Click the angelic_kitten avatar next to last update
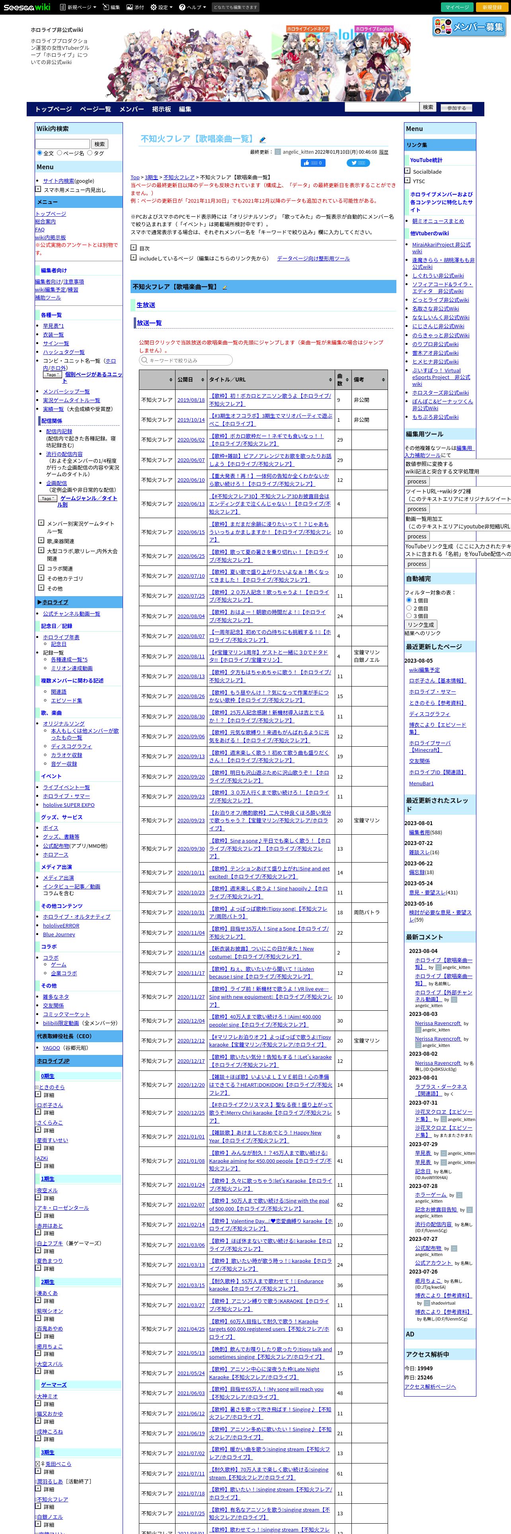 [277, 152]
